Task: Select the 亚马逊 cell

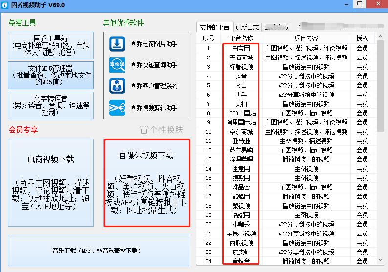Action: click(x=241, y=141)
